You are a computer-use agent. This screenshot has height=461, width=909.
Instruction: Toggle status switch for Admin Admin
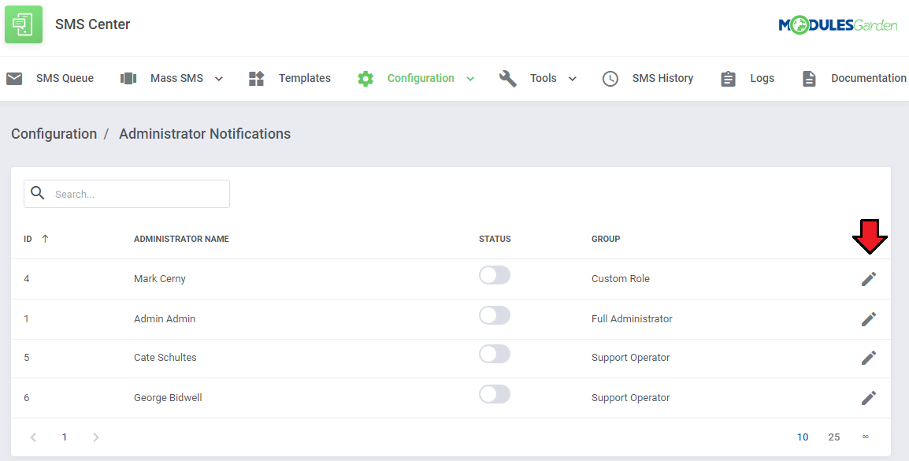point(495,315)
